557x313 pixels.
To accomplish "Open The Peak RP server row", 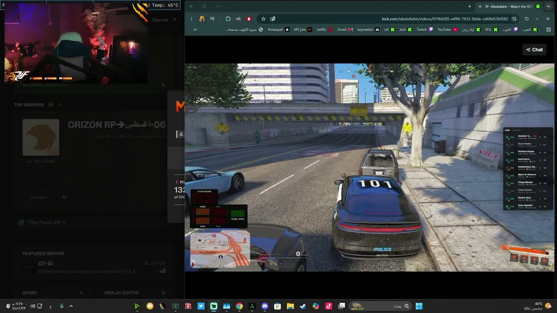I will 94,223.
